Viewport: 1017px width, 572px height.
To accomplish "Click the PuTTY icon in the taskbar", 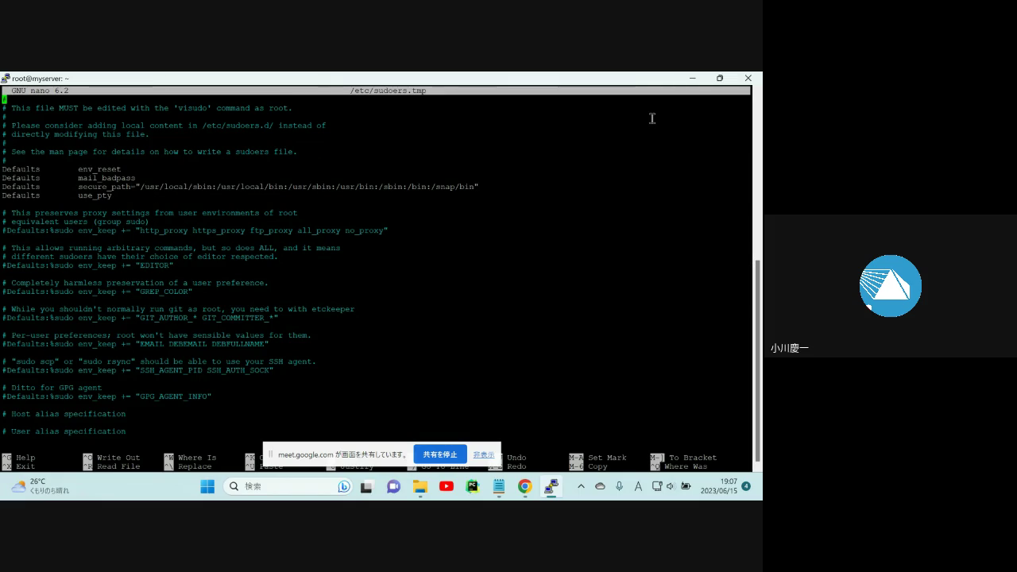I will pos(550,486).
